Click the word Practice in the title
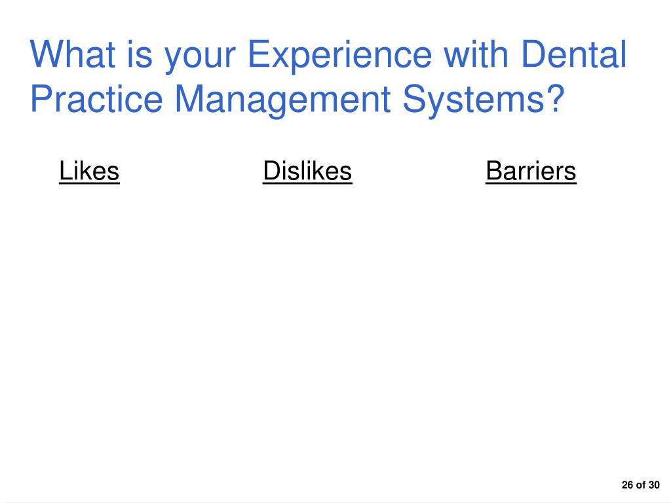Screen dimensions: 671x503 [x=96, y=98]
